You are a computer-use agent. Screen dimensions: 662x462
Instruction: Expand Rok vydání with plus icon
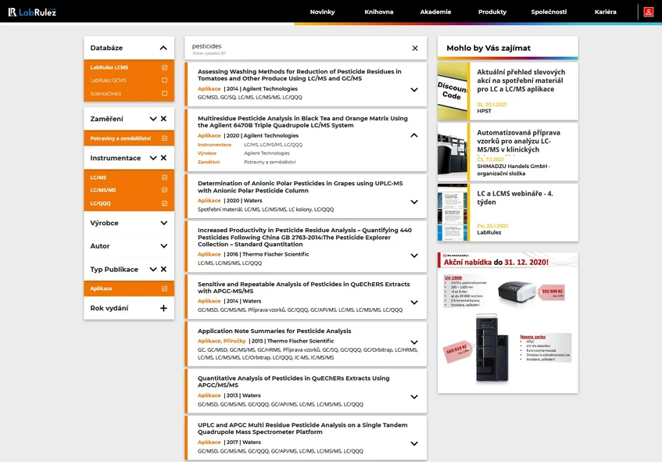pyautogui.click(x=163, y=308)
